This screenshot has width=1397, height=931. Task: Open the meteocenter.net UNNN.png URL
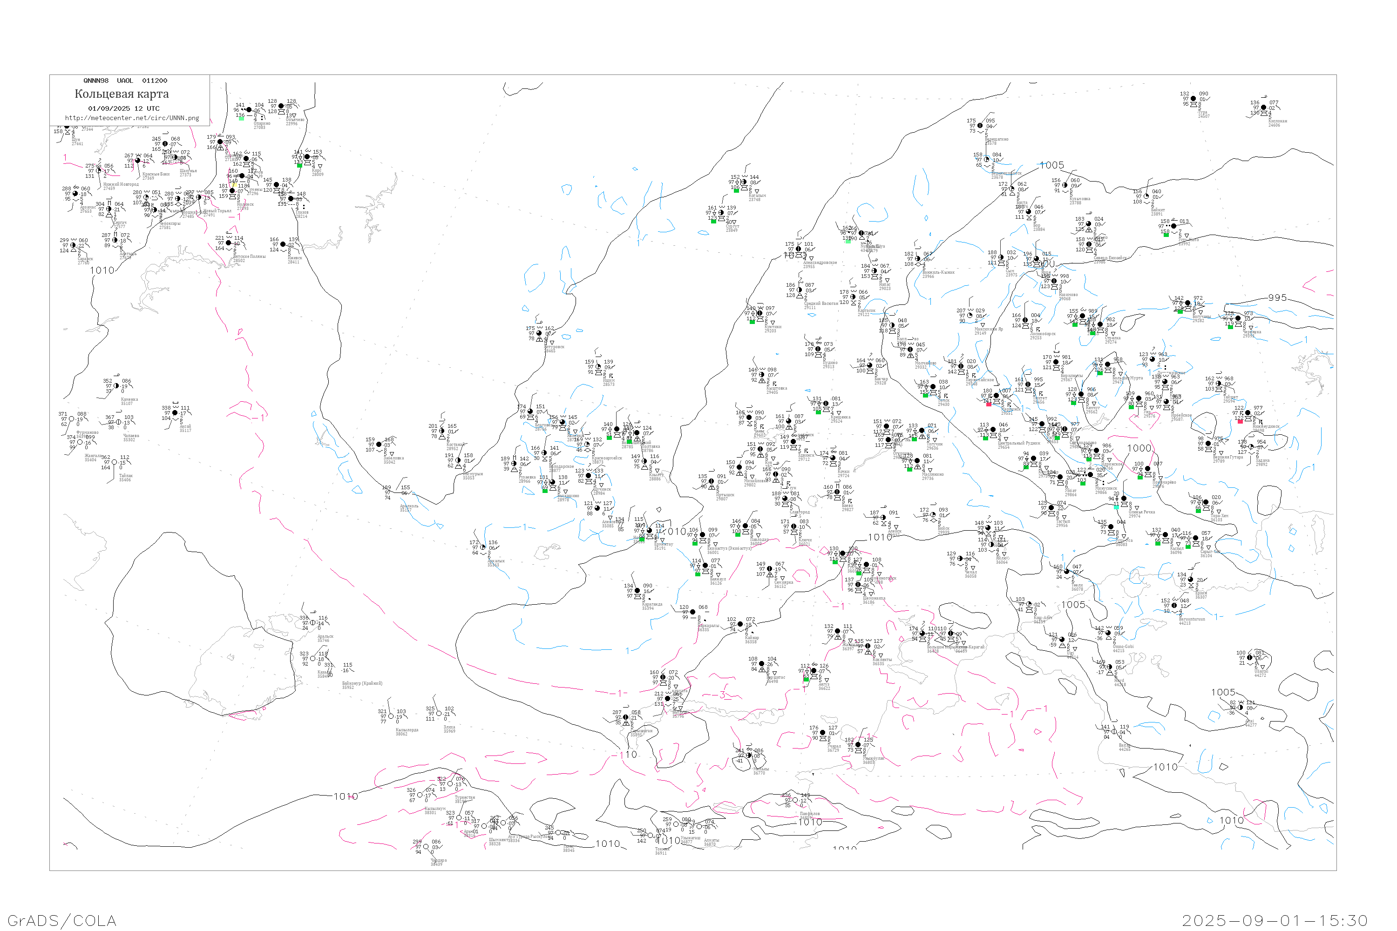coord(132,118)
